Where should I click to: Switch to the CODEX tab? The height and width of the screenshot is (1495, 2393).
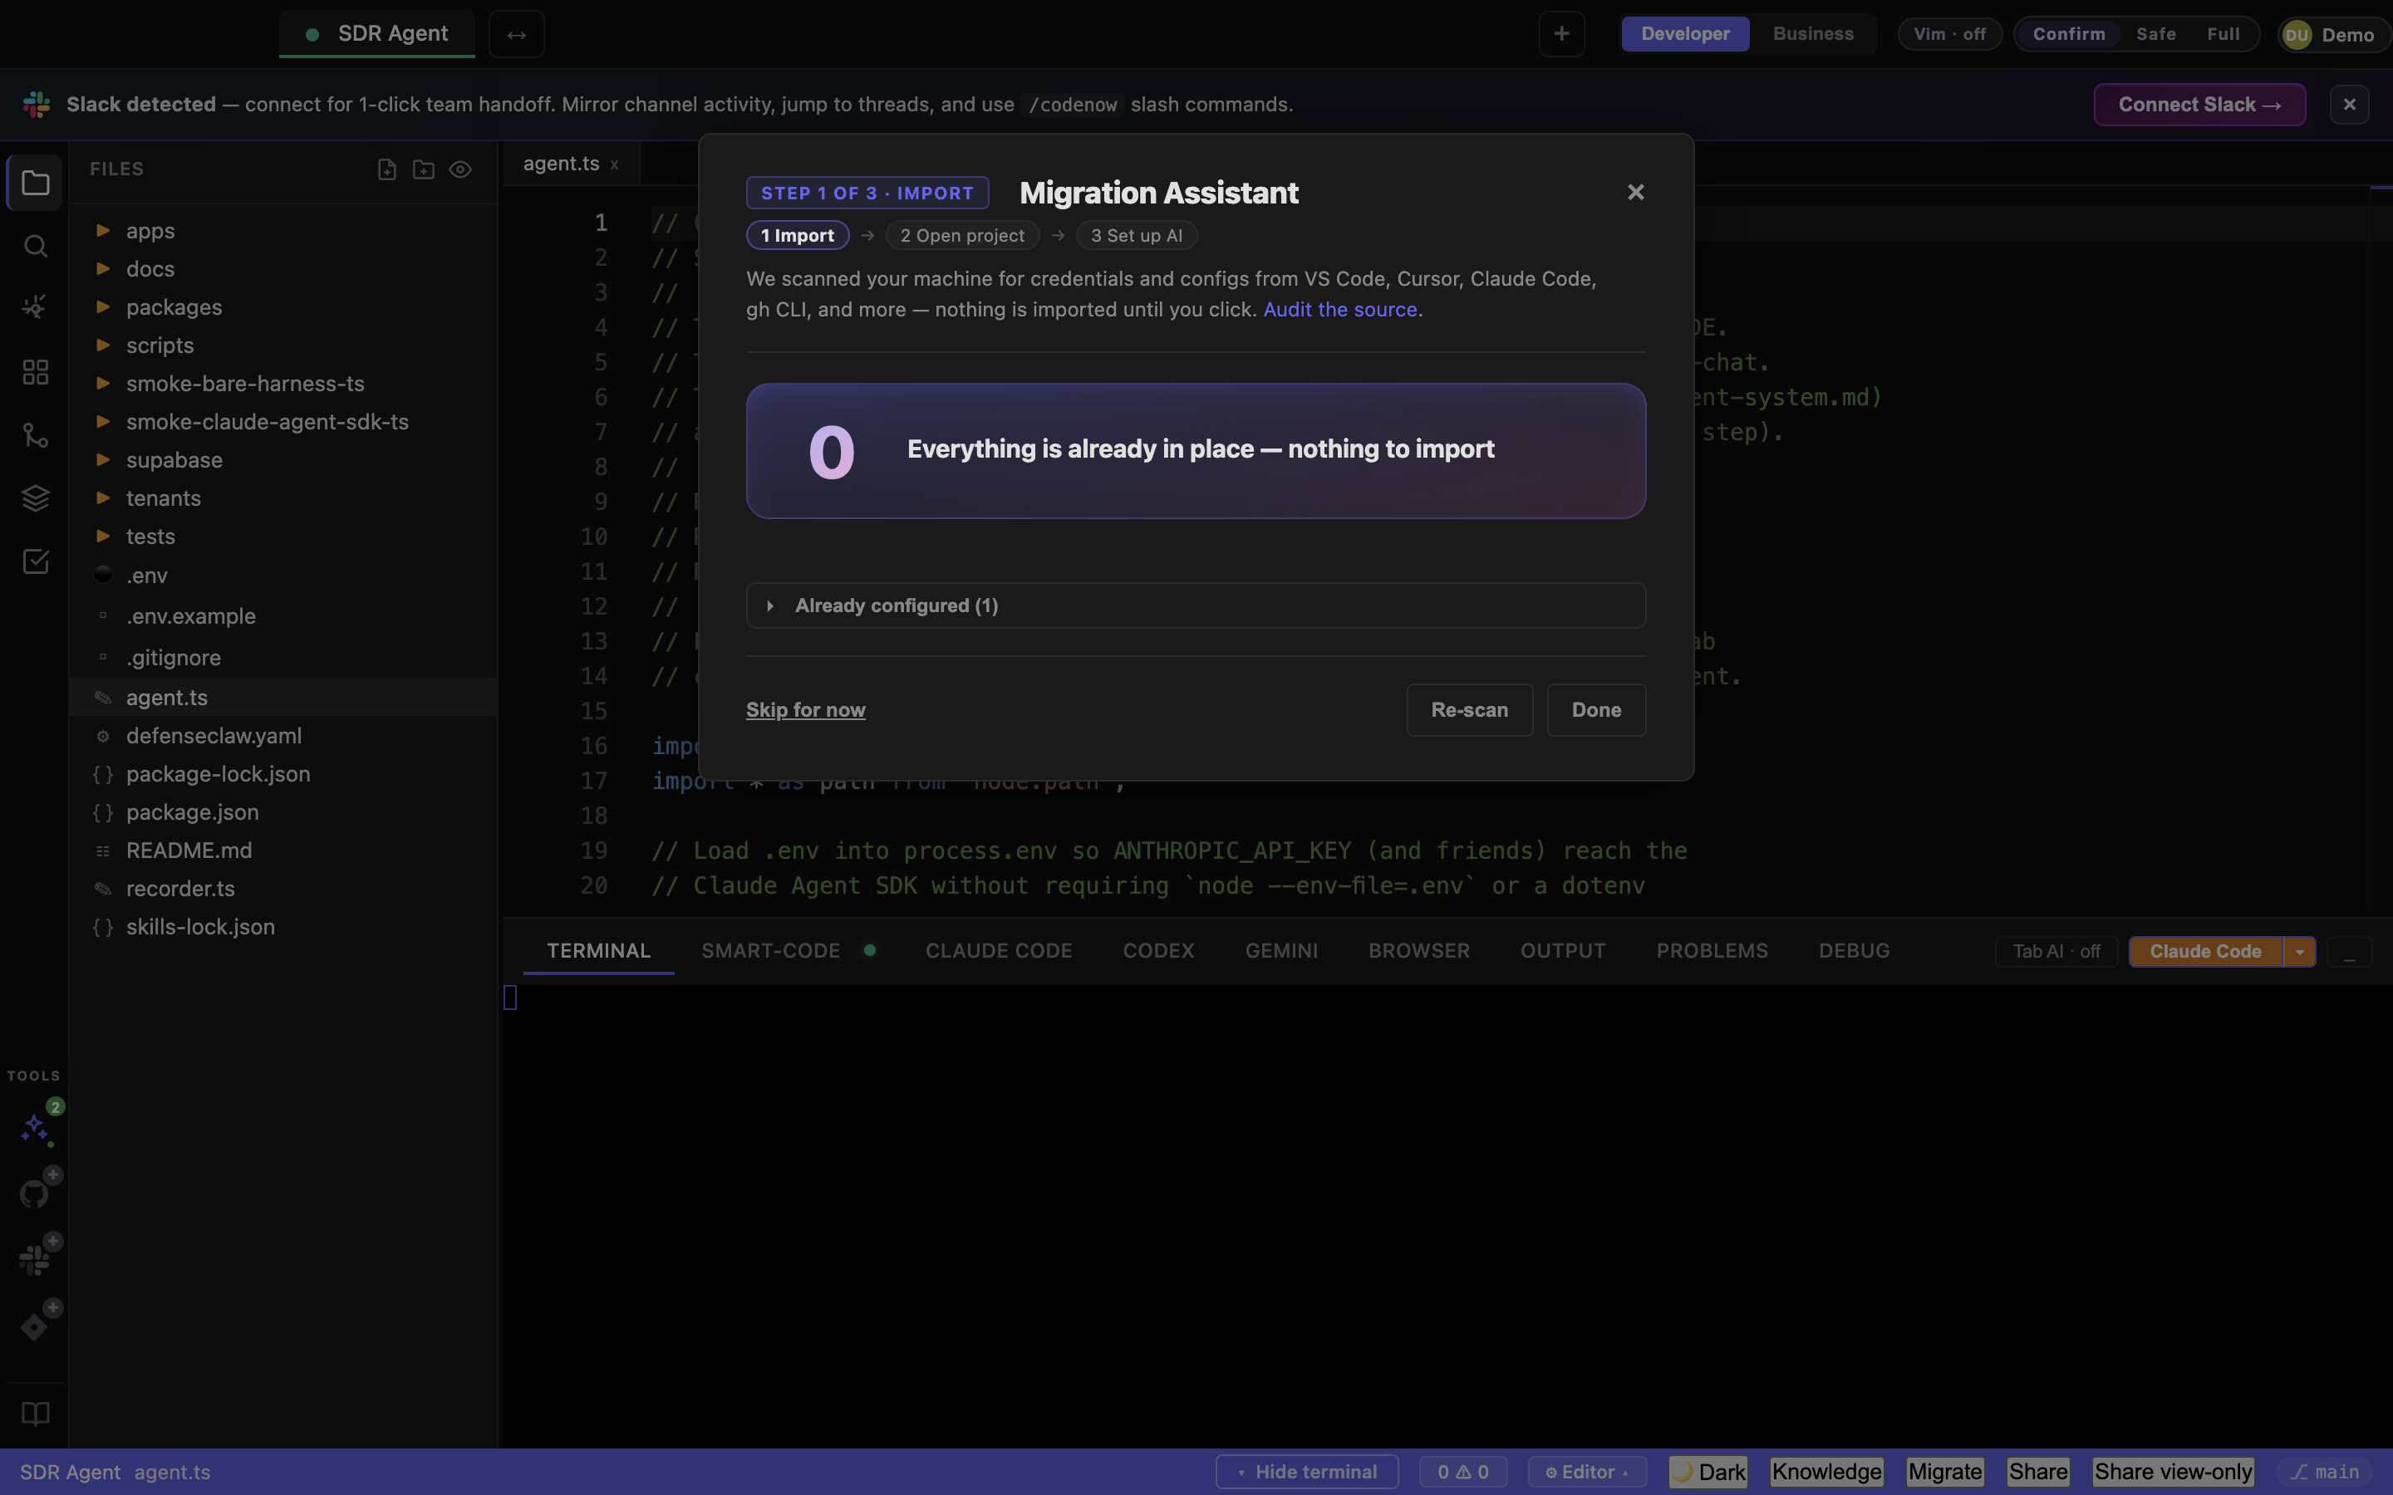coord(1158,951)
